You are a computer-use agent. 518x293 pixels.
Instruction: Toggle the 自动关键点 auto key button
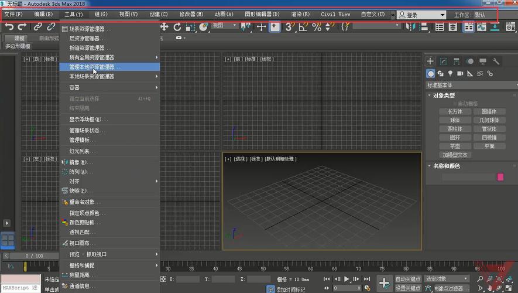tap(408, 279)
